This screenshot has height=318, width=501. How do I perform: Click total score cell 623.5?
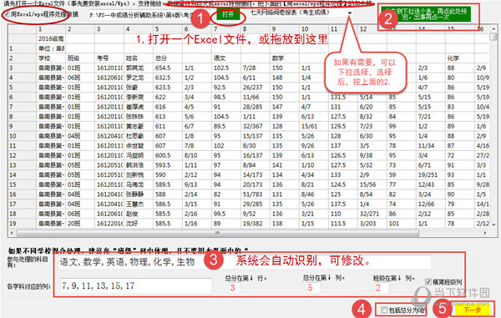168,88
